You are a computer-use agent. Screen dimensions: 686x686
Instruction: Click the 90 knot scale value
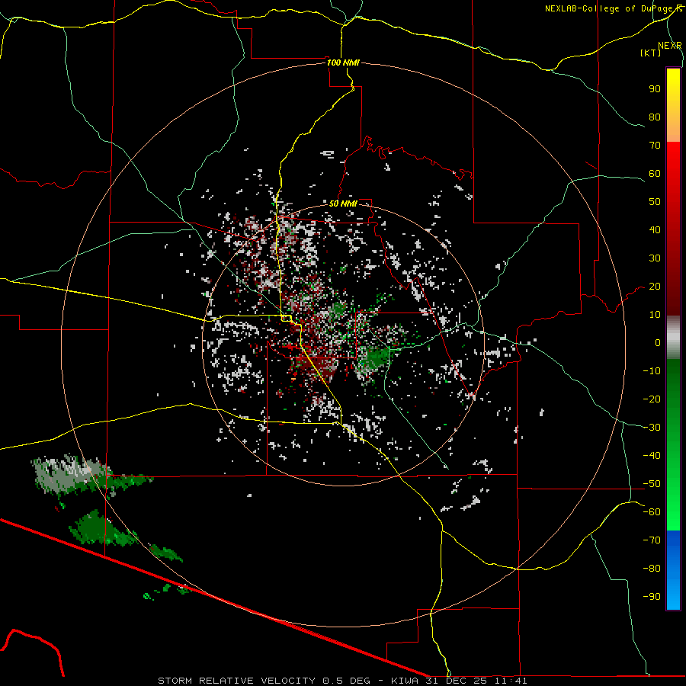(655, 89)
